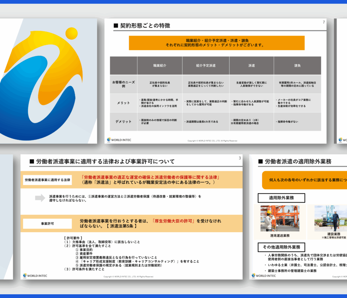Image resolution: width=347 pixels, height=298 pixels.
Task: Click the ⑤ 派遣労働者保護の規定 item
Action: pyautogui.click(x=119, y=265)
